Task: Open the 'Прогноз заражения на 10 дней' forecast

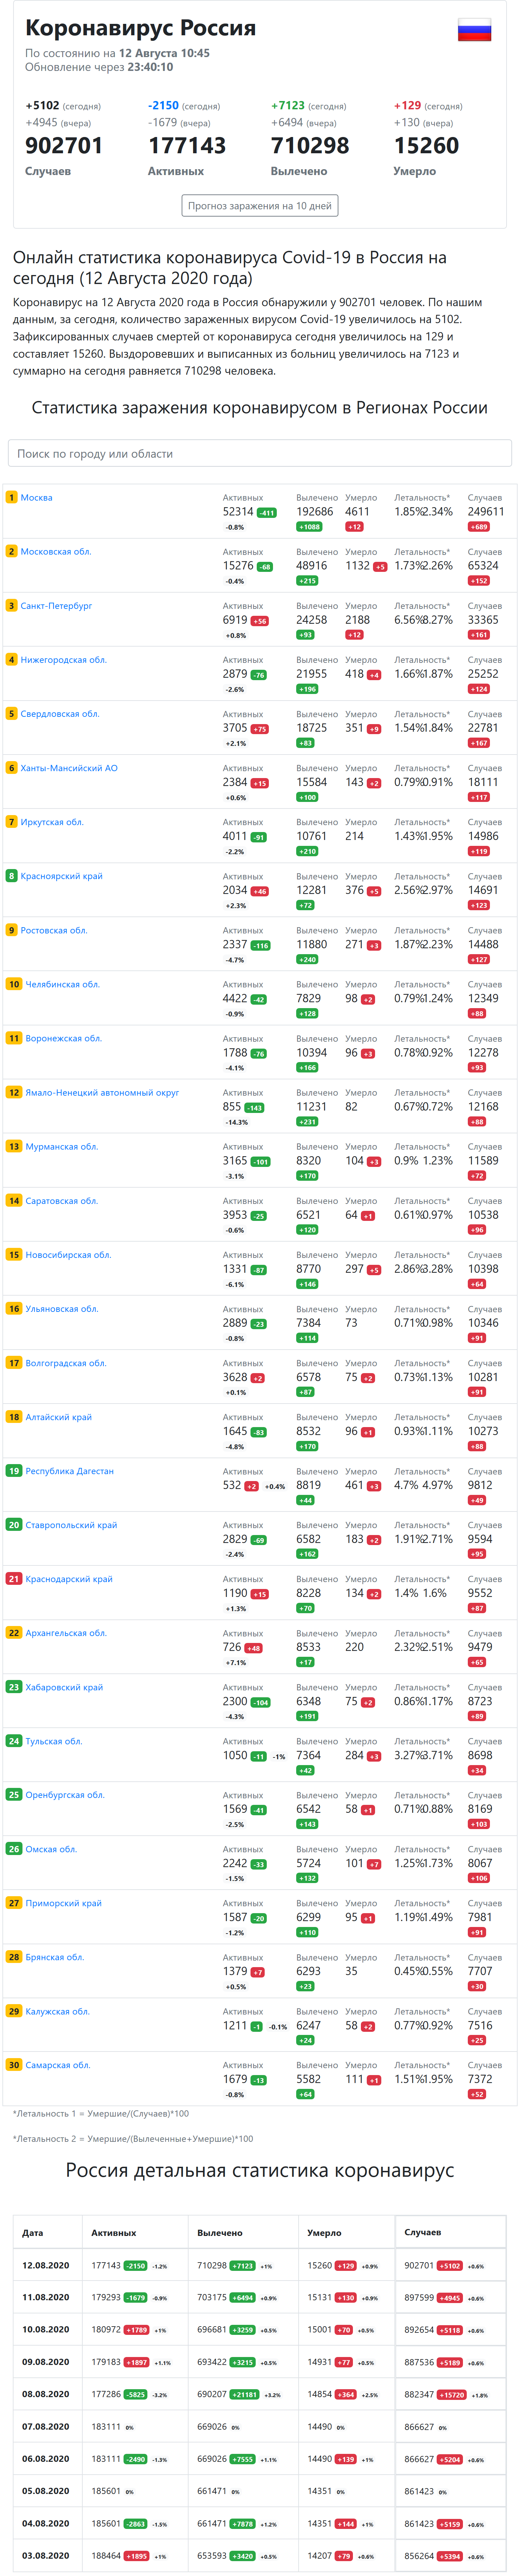Action: 260,205
